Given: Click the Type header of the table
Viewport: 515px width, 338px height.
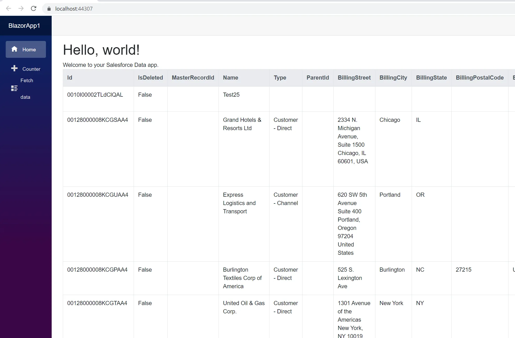Looking at the screenshot, I should tap(280, 78).
